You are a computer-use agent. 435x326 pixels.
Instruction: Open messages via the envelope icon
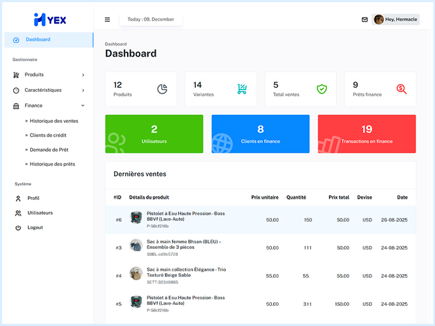364,19
